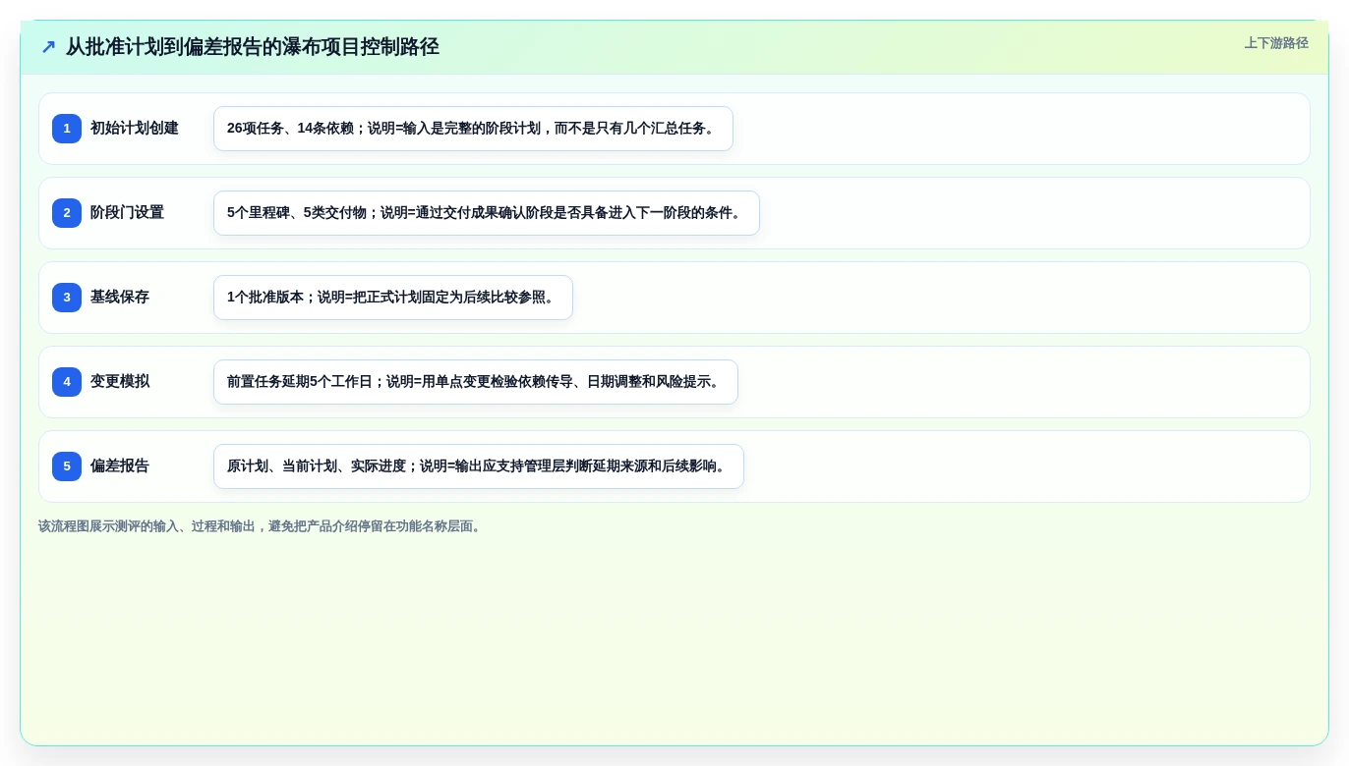Select step number badge 3
This screenshot has height=766, width=1349.
(67, 298)
